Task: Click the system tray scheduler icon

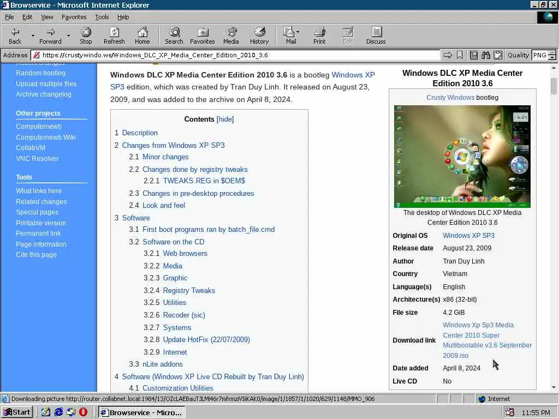Action: point(509,412)
